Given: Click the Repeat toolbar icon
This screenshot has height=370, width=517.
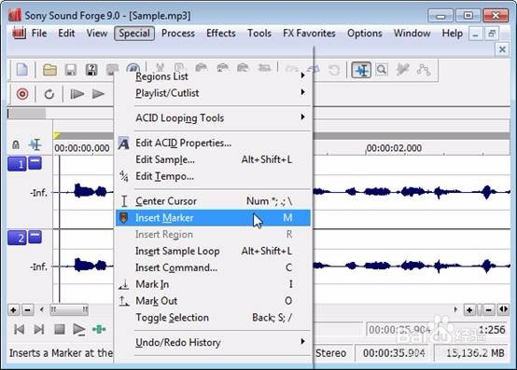Looking at the screenshot, I should (334, 70).
